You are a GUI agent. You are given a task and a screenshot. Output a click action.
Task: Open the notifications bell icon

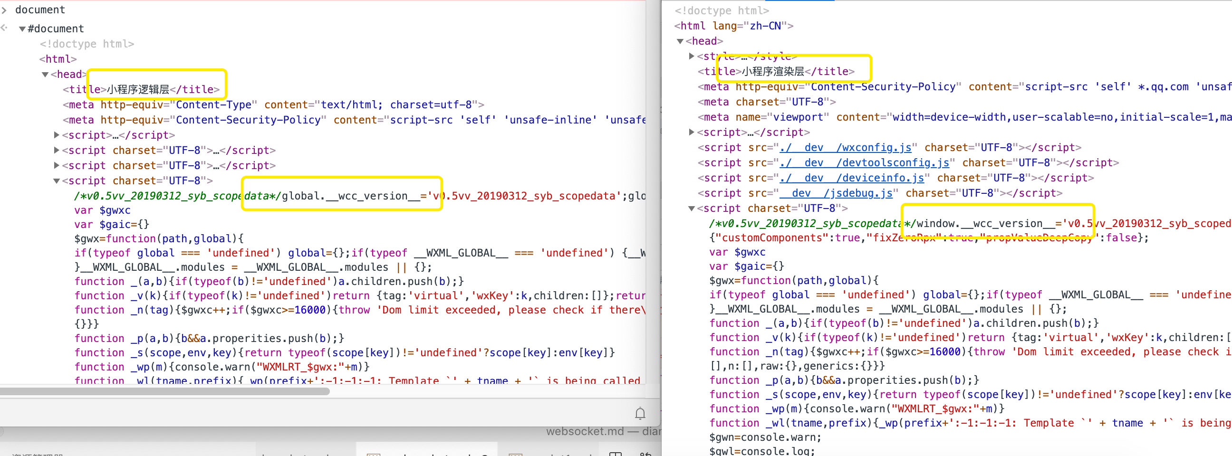click(640, 413)
